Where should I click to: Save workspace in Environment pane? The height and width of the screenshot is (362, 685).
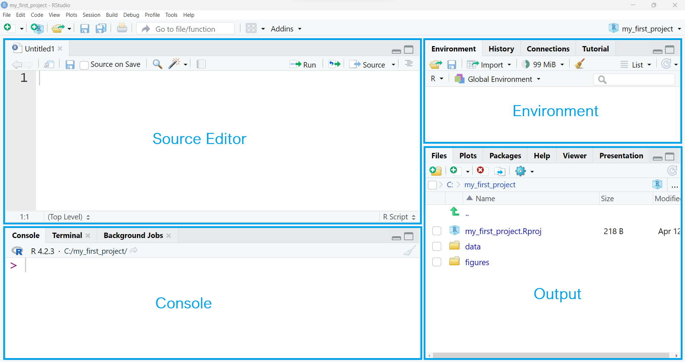[452, 64]
